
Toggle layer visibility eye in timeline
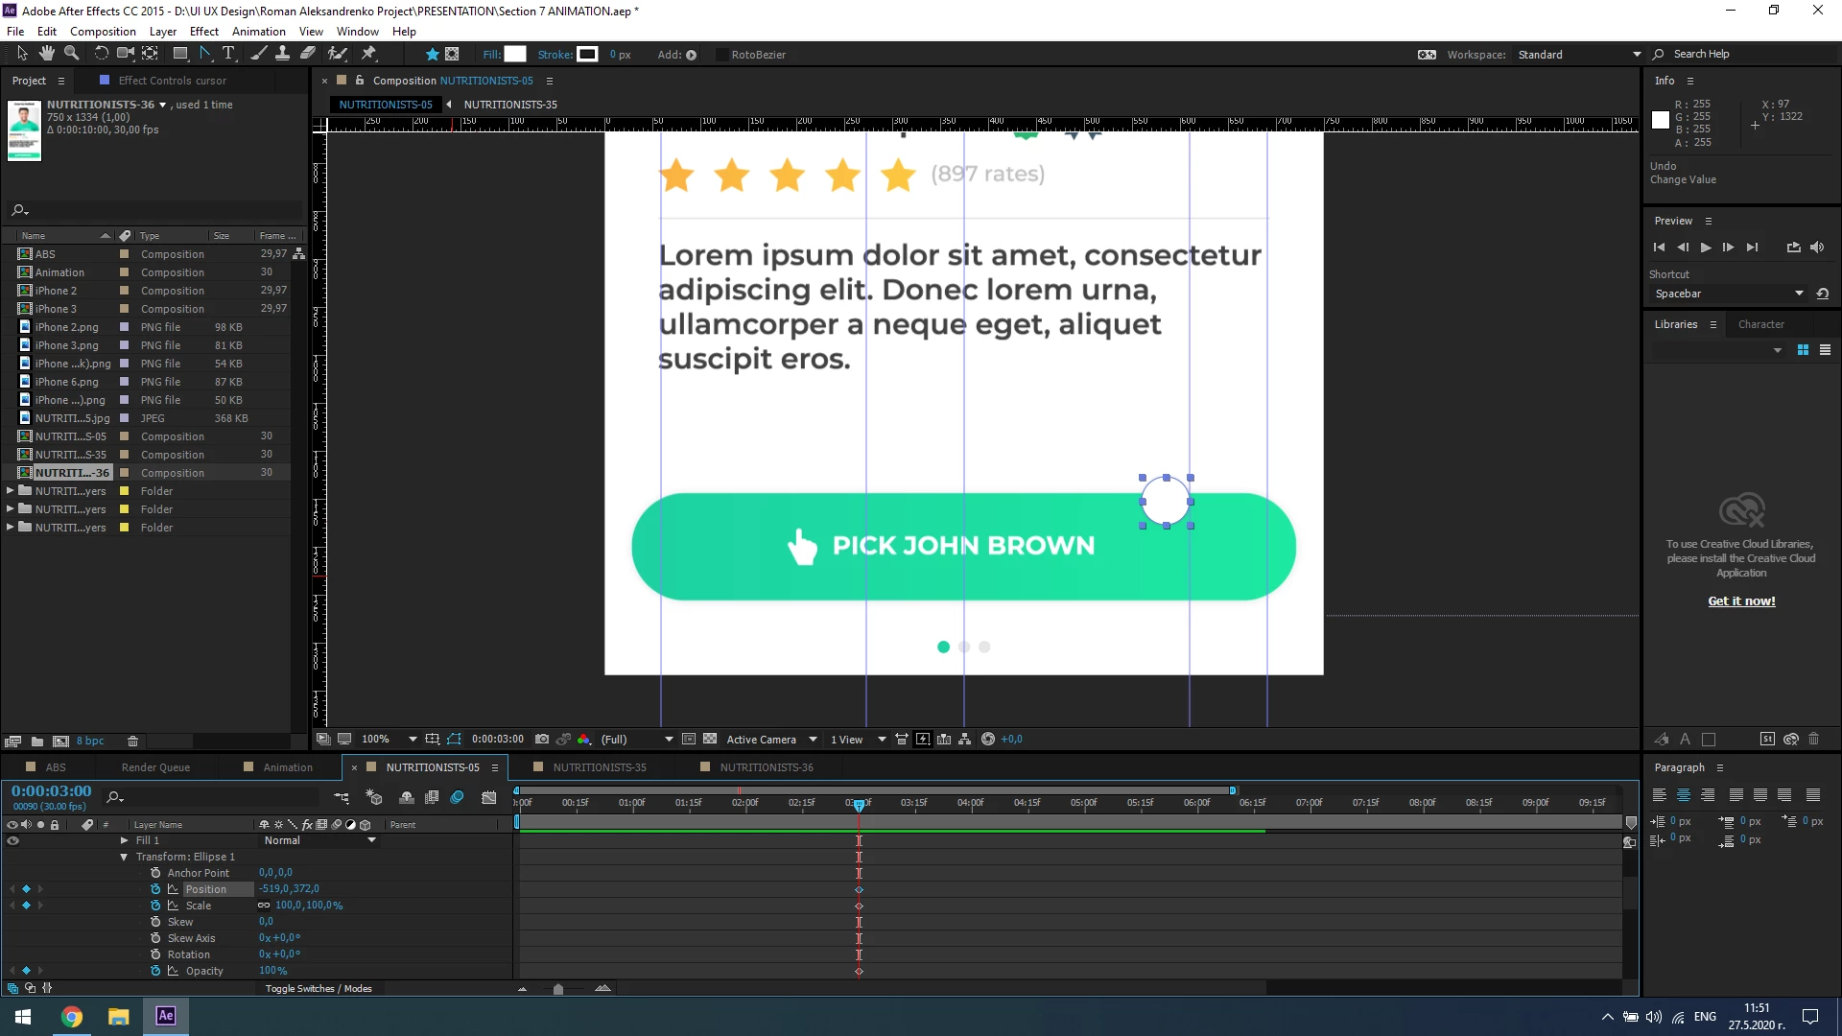(13, 841)
